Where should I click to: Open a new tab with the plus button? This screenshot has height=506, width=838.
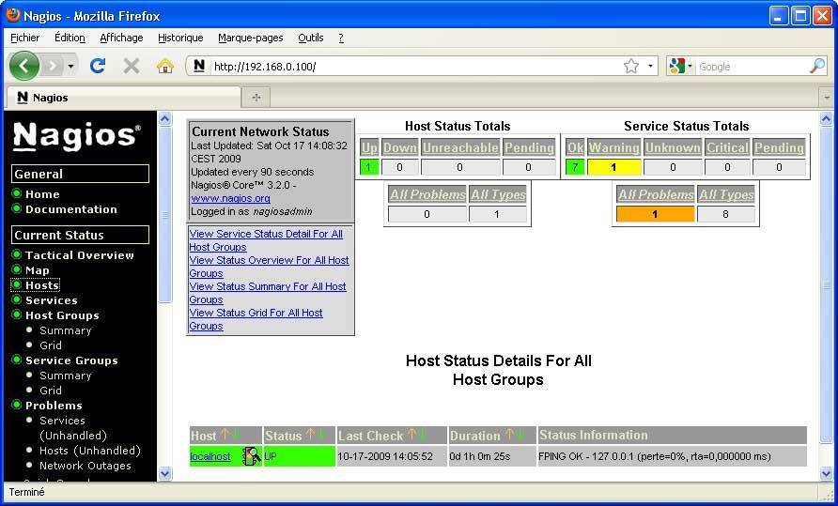(x=255, y=97)
